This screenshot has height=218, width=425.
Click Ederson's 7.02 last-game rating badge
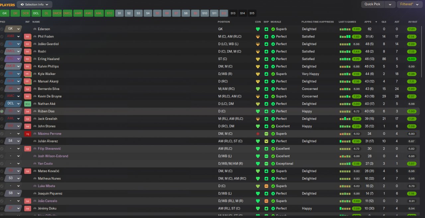tap(357, 29)
